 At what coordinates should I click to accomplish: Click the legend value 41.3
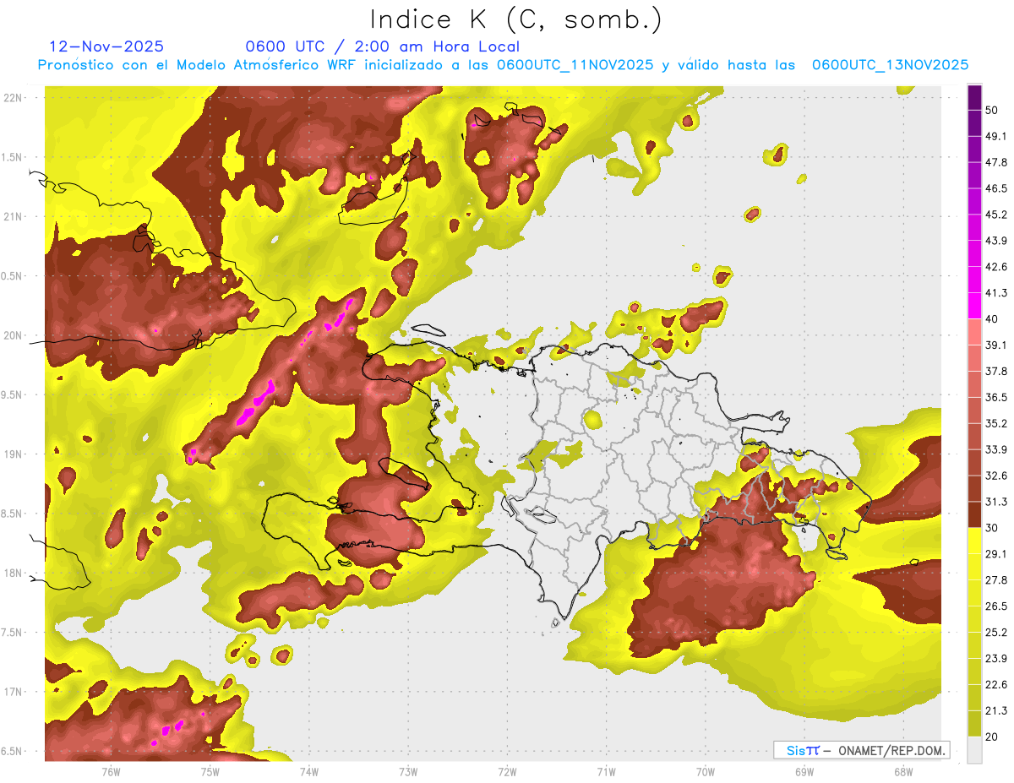coord(996,293)
